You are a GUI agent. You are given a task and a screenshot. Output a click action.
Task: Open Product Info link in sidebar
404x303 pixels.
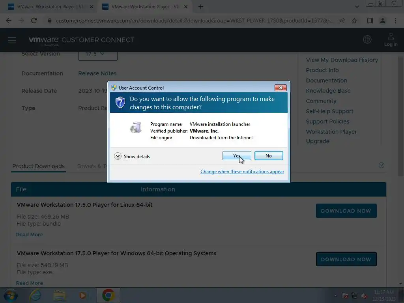click(x=322, y=70)
